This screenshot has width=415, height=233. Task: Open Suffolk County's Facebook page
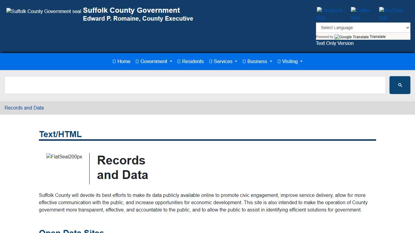(329, 14)
